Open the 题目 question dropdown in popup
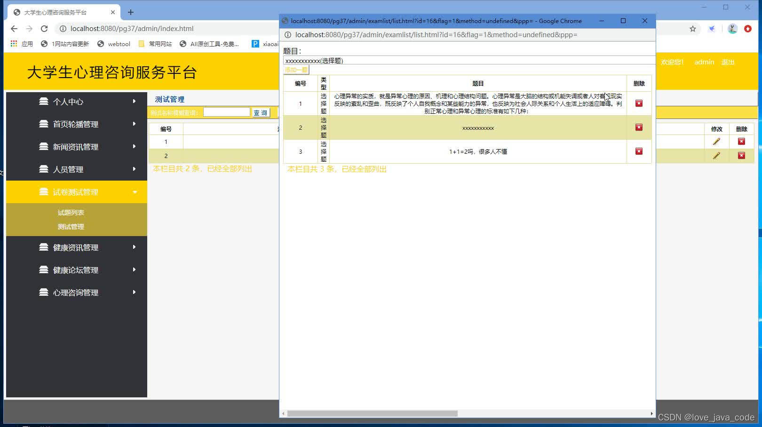This screenshot has height=427, width=762. click(469, 61)
